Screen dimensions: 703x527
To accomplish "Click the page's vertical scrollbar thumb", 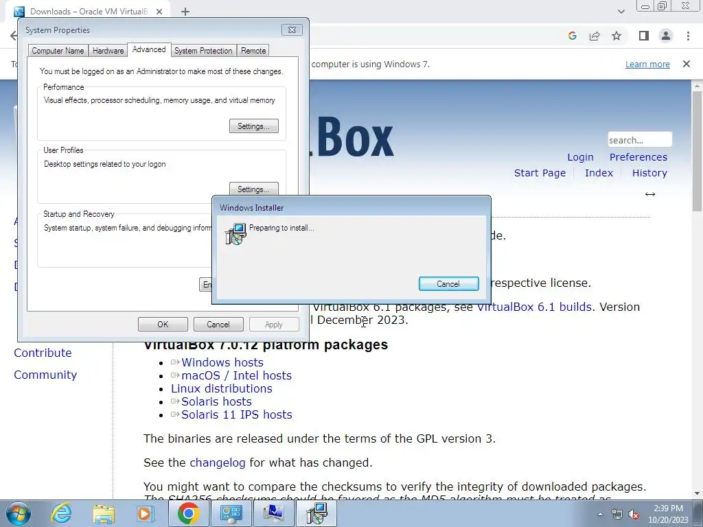I will click(x=698, y=150).
